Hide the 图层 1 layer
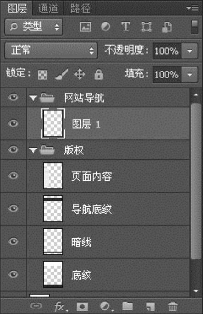This screenshot has width=203, height=314. 13,123
